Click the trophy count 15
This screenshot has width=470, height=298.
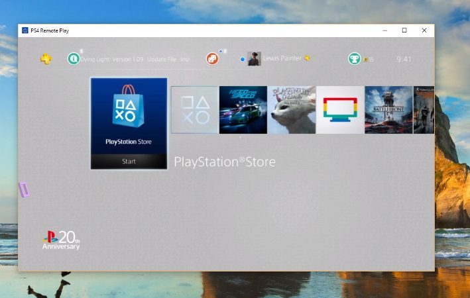[x=371, y=60]
